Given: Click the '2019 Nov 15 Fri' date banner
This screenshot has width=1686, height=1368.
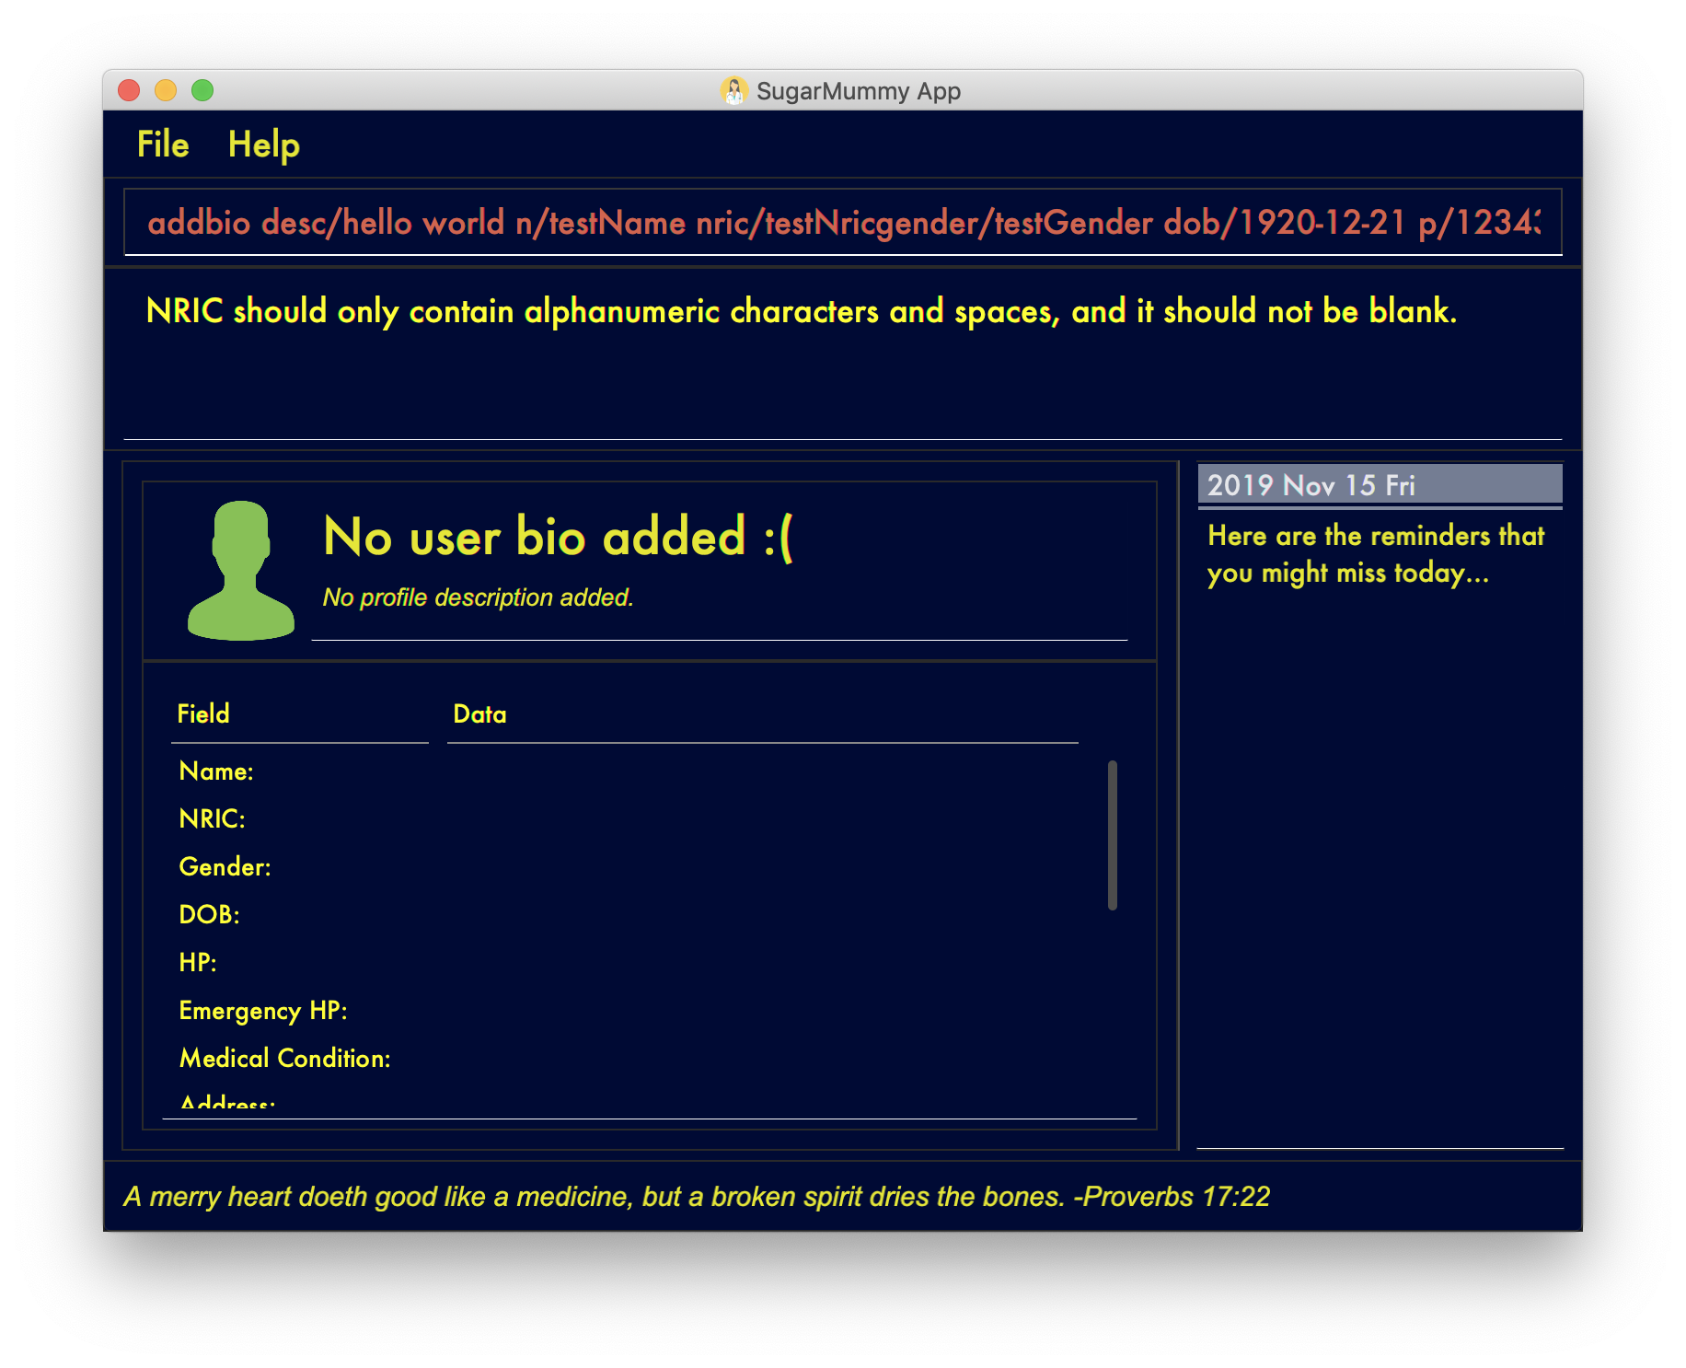Looking at the screenshot, I should (1311, 484).
